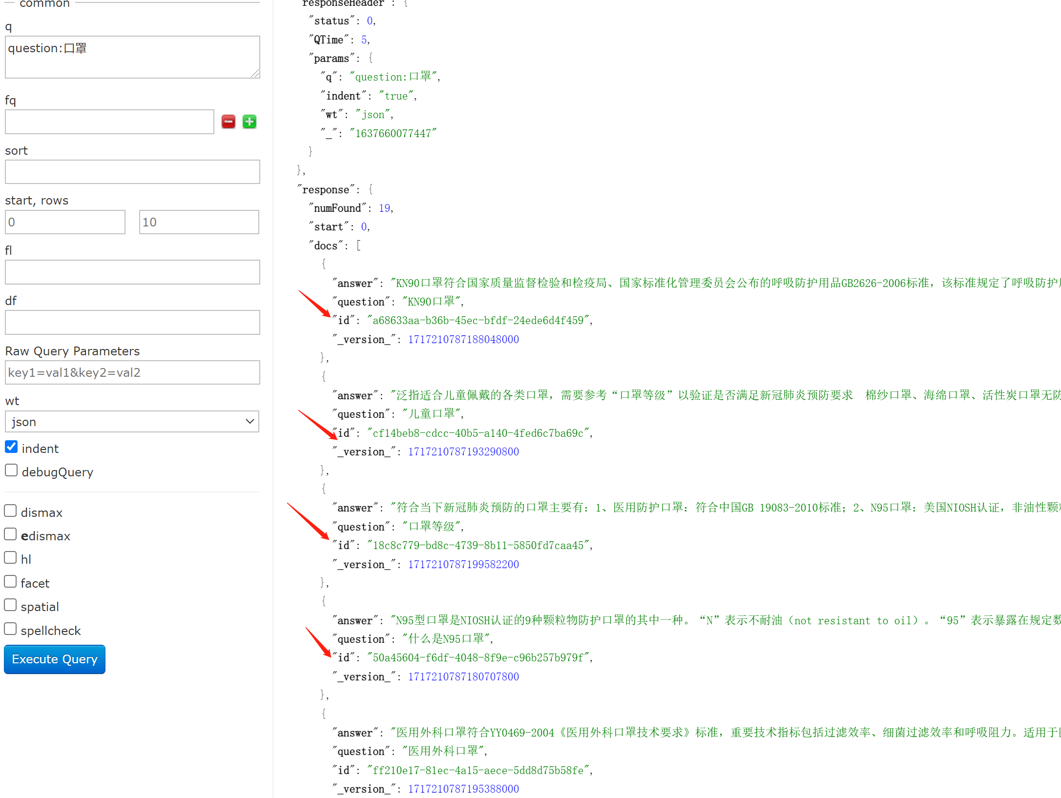Enable the dismax checkbox
Screen dimensions: 1061x798
[10, 511]
